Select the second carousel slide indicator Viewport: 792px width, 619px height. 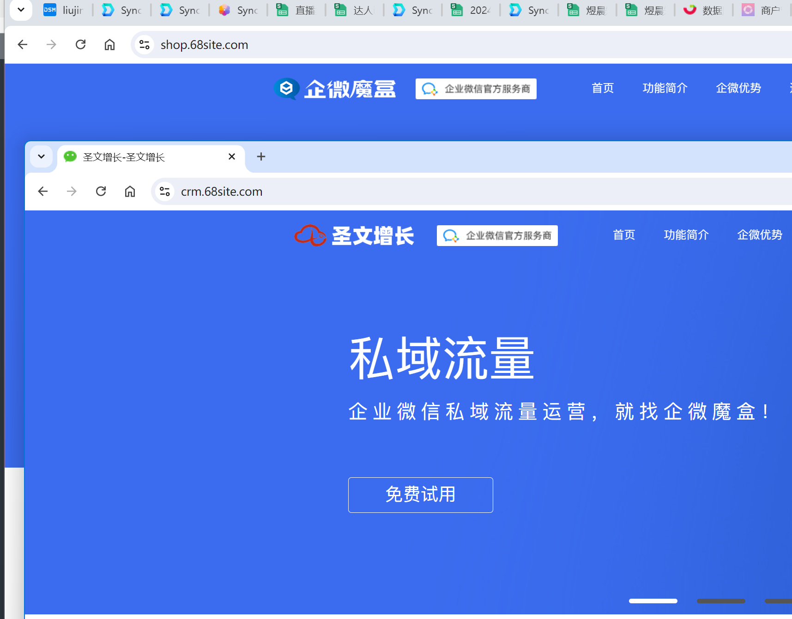721,601
